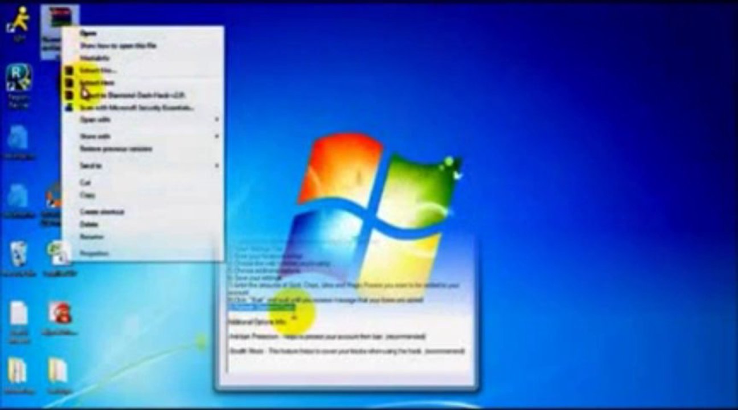Image resolution: width=738 pixels, height=410 pixels.
Task: Choose Cut in the context menu
Action: 85,183
